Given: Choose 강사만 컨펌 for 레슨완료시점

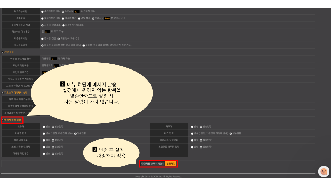Looking at the screenshot, I should point(43,39).
